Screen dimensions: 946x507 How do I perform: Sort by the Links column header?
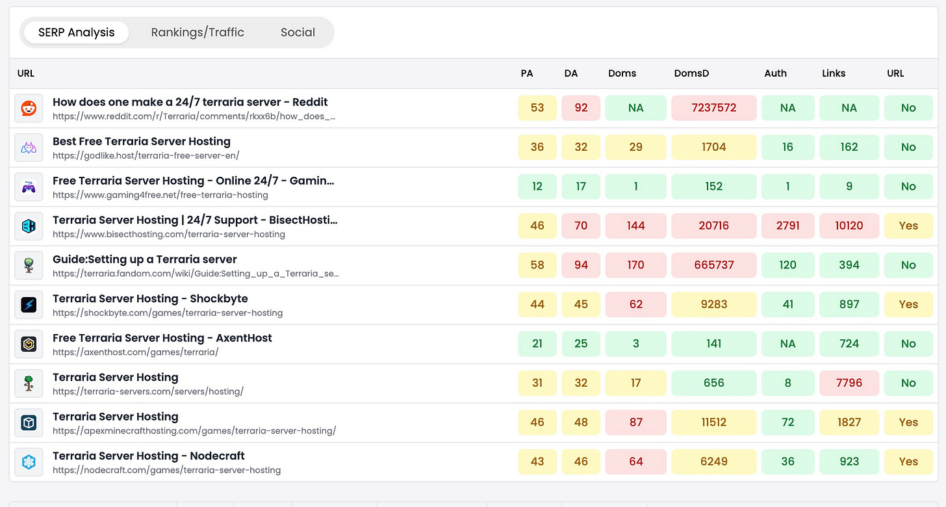tap(834, 73)
